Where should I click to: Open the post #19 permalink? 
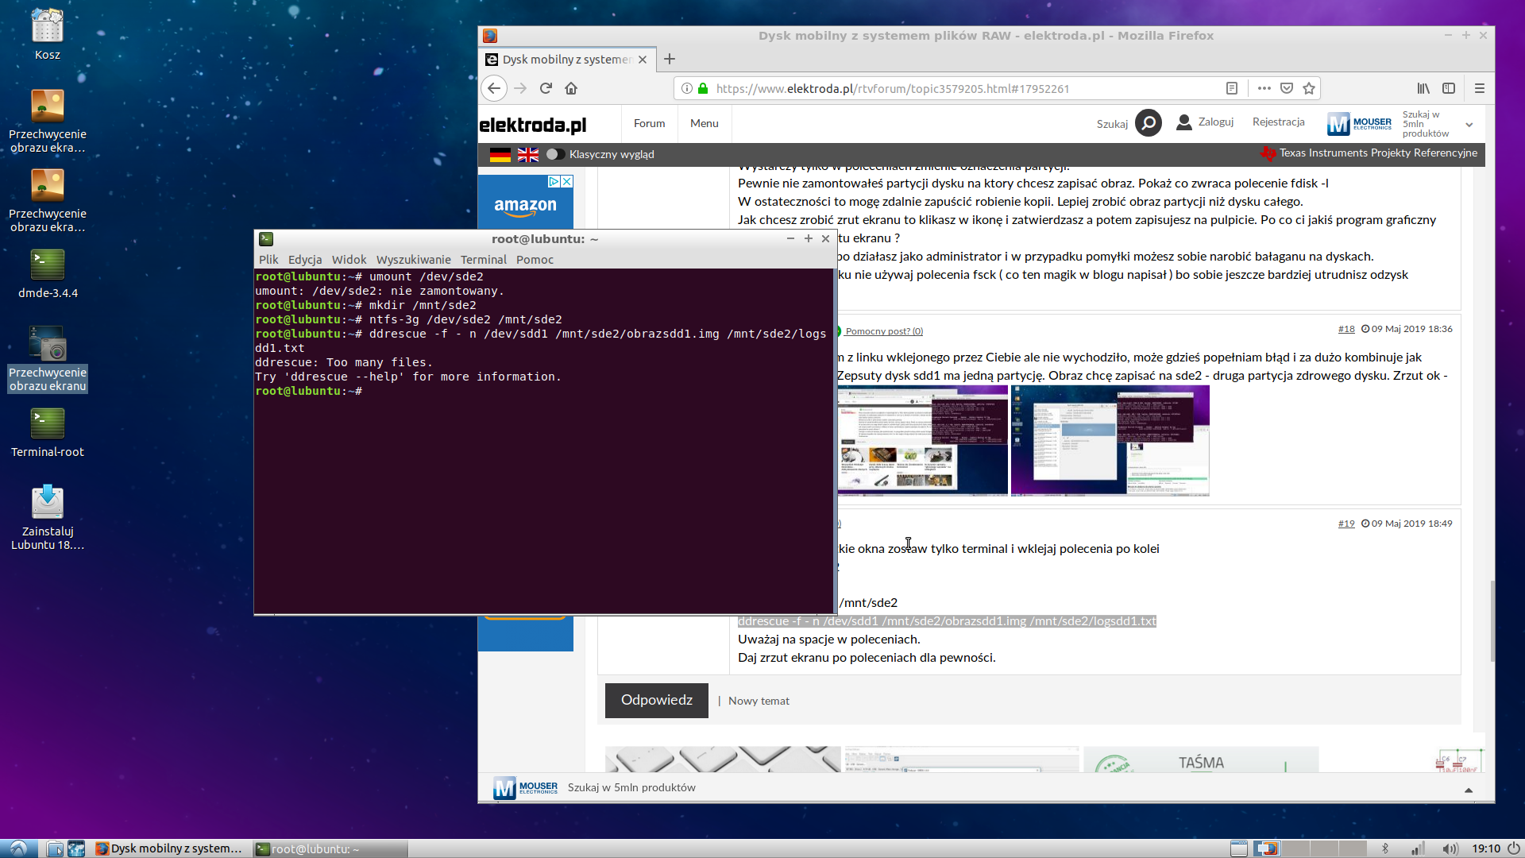(1346, 524)
